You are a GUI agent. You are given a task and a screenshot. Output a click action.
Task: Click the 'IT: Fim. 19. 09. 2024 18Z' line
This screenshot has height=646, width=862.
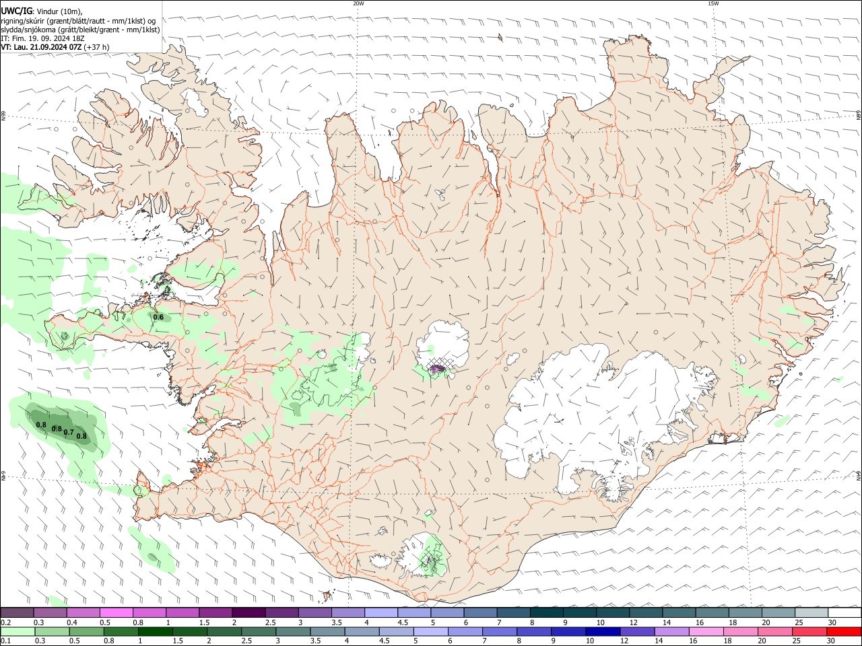tap(42, 38)
